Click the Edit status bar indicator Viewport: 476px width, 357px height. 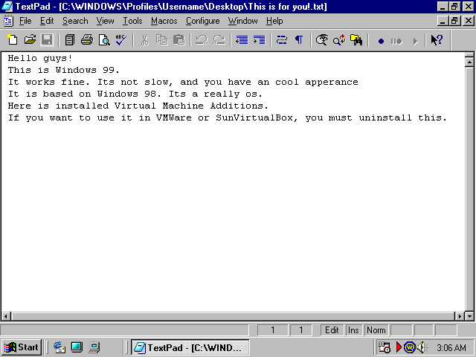point(332,330)
